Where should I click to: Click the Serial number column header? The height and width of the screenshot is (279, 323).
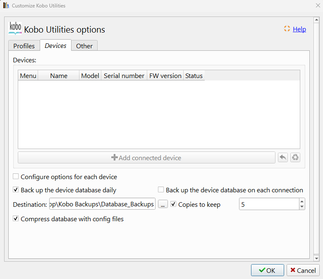click(124, 76)
